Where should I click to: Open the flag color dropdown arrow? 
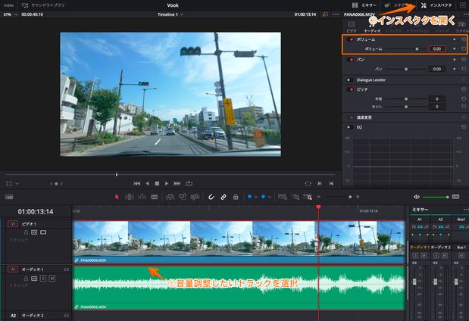(256, 197)
